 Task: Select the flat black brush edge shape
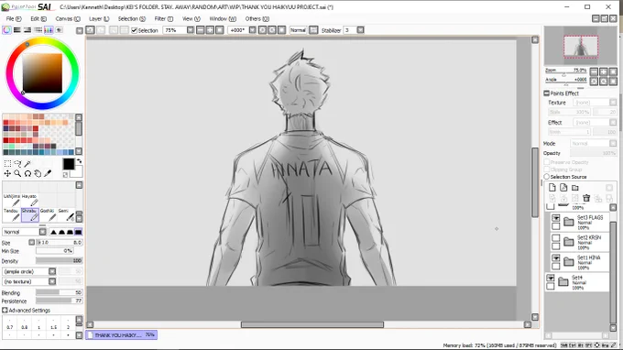point(78,232)
